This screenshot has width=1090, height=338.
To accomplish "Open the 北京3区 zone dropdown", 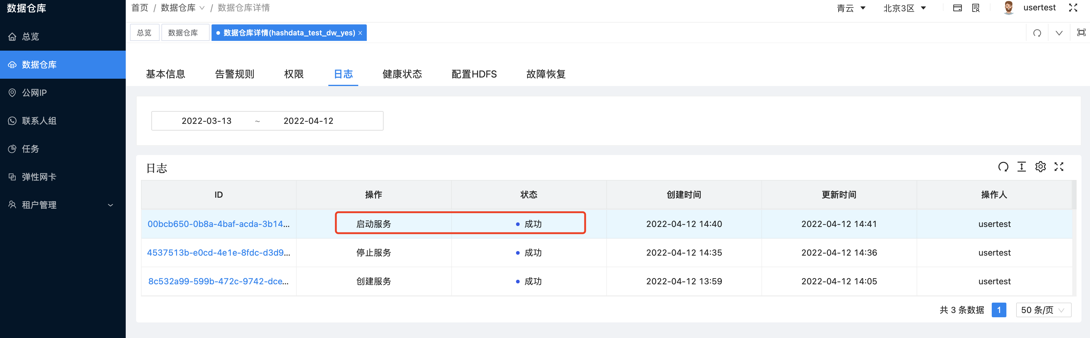I will 905,8.
